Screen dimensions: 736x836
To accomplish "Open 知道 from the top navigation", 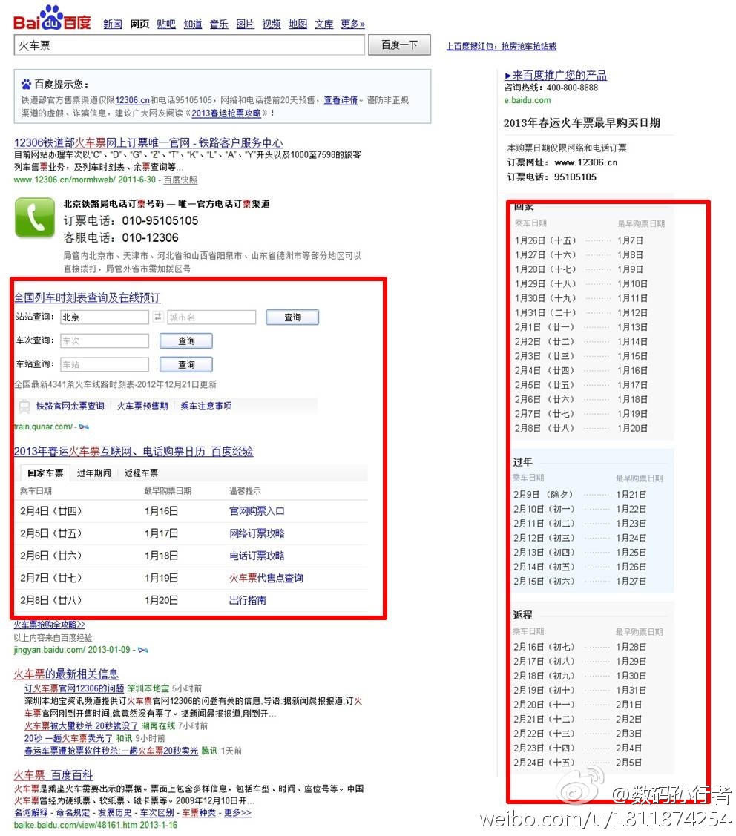I will click(x=193, y=24).
